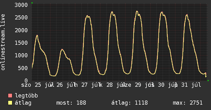
Task: Click the 'most: 188' value
Action: point(71,103)
